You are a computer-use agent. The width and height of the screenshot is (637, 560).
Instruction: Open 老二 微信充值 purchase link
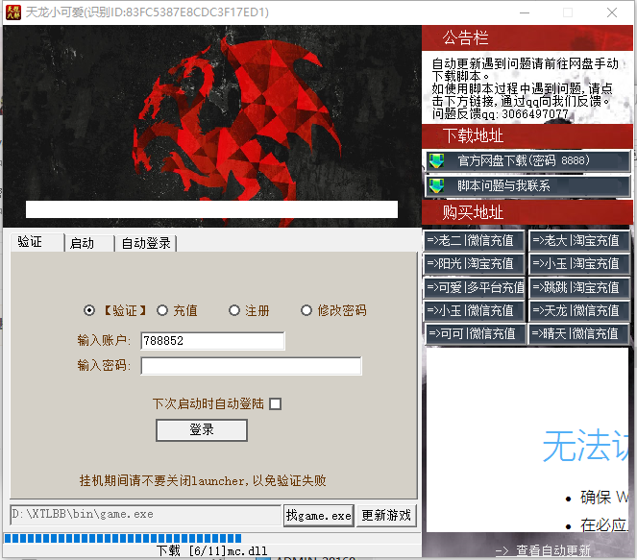pyautogui.click(x=475, y=240)
